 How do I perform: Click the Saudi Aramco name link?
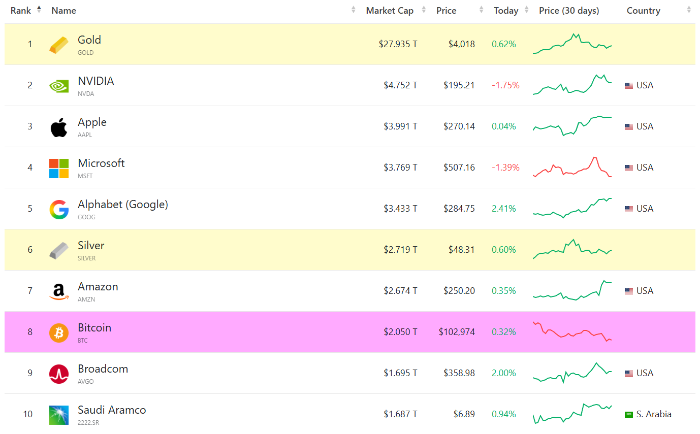point(112,410)
